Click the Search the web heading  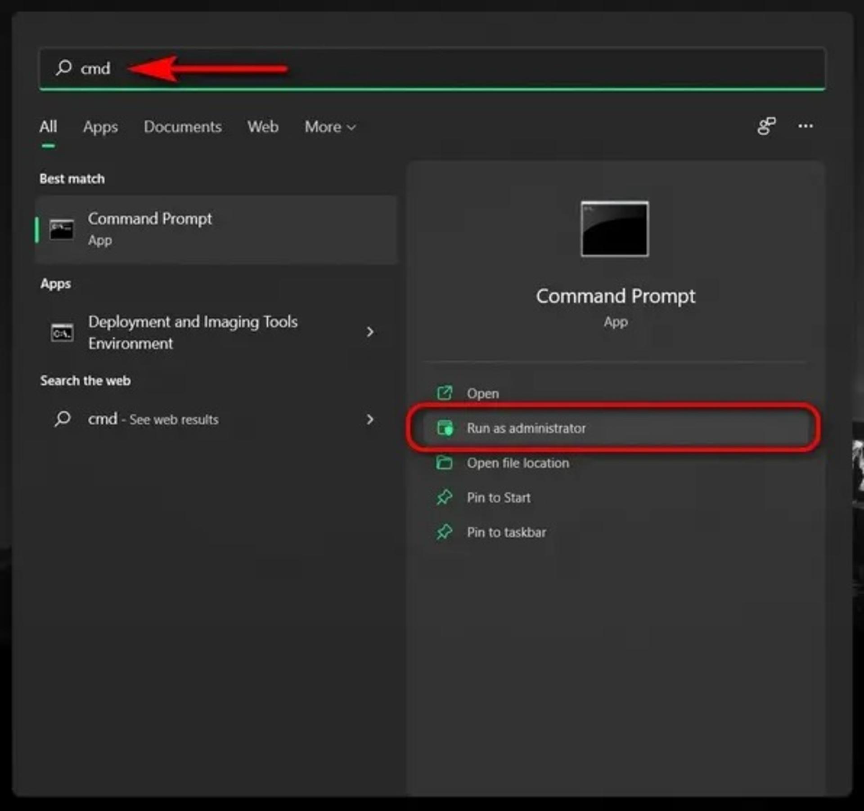click(85, 381)
